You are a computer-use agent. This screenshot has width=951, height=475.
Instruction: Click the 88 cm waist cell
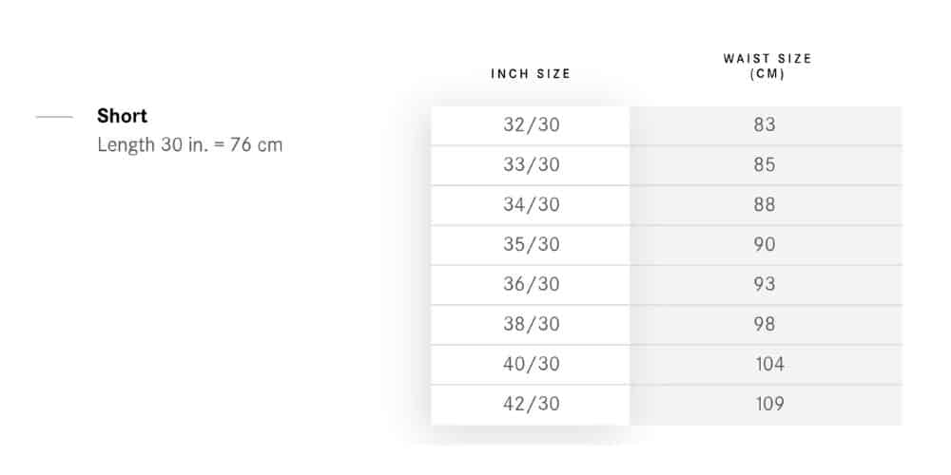tap(765, 204)
